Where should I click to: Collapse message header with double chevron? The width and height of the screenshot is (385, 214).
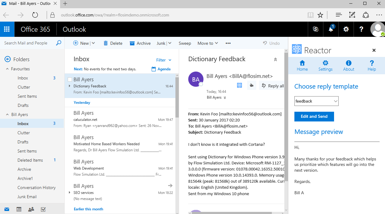275,59
